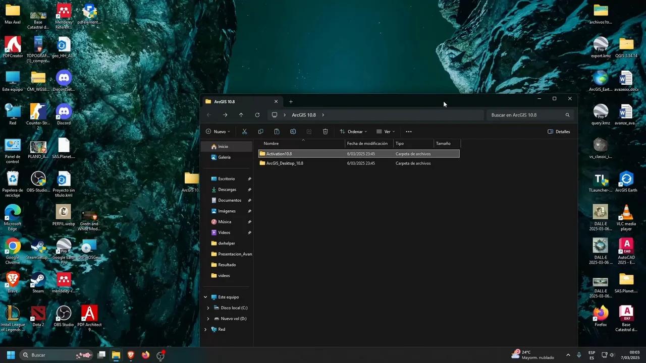This screenshot has height=363, width=646.
Task: Expand Disco local (C:) in the sidebar
Action: pyautogui.click(x=208, y=308)
